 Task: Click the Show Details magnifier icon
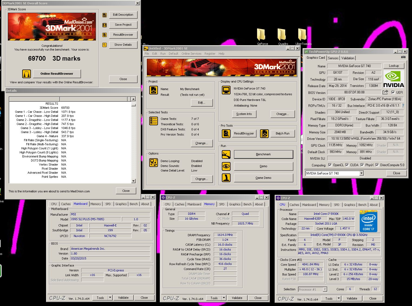pos(105,45)
